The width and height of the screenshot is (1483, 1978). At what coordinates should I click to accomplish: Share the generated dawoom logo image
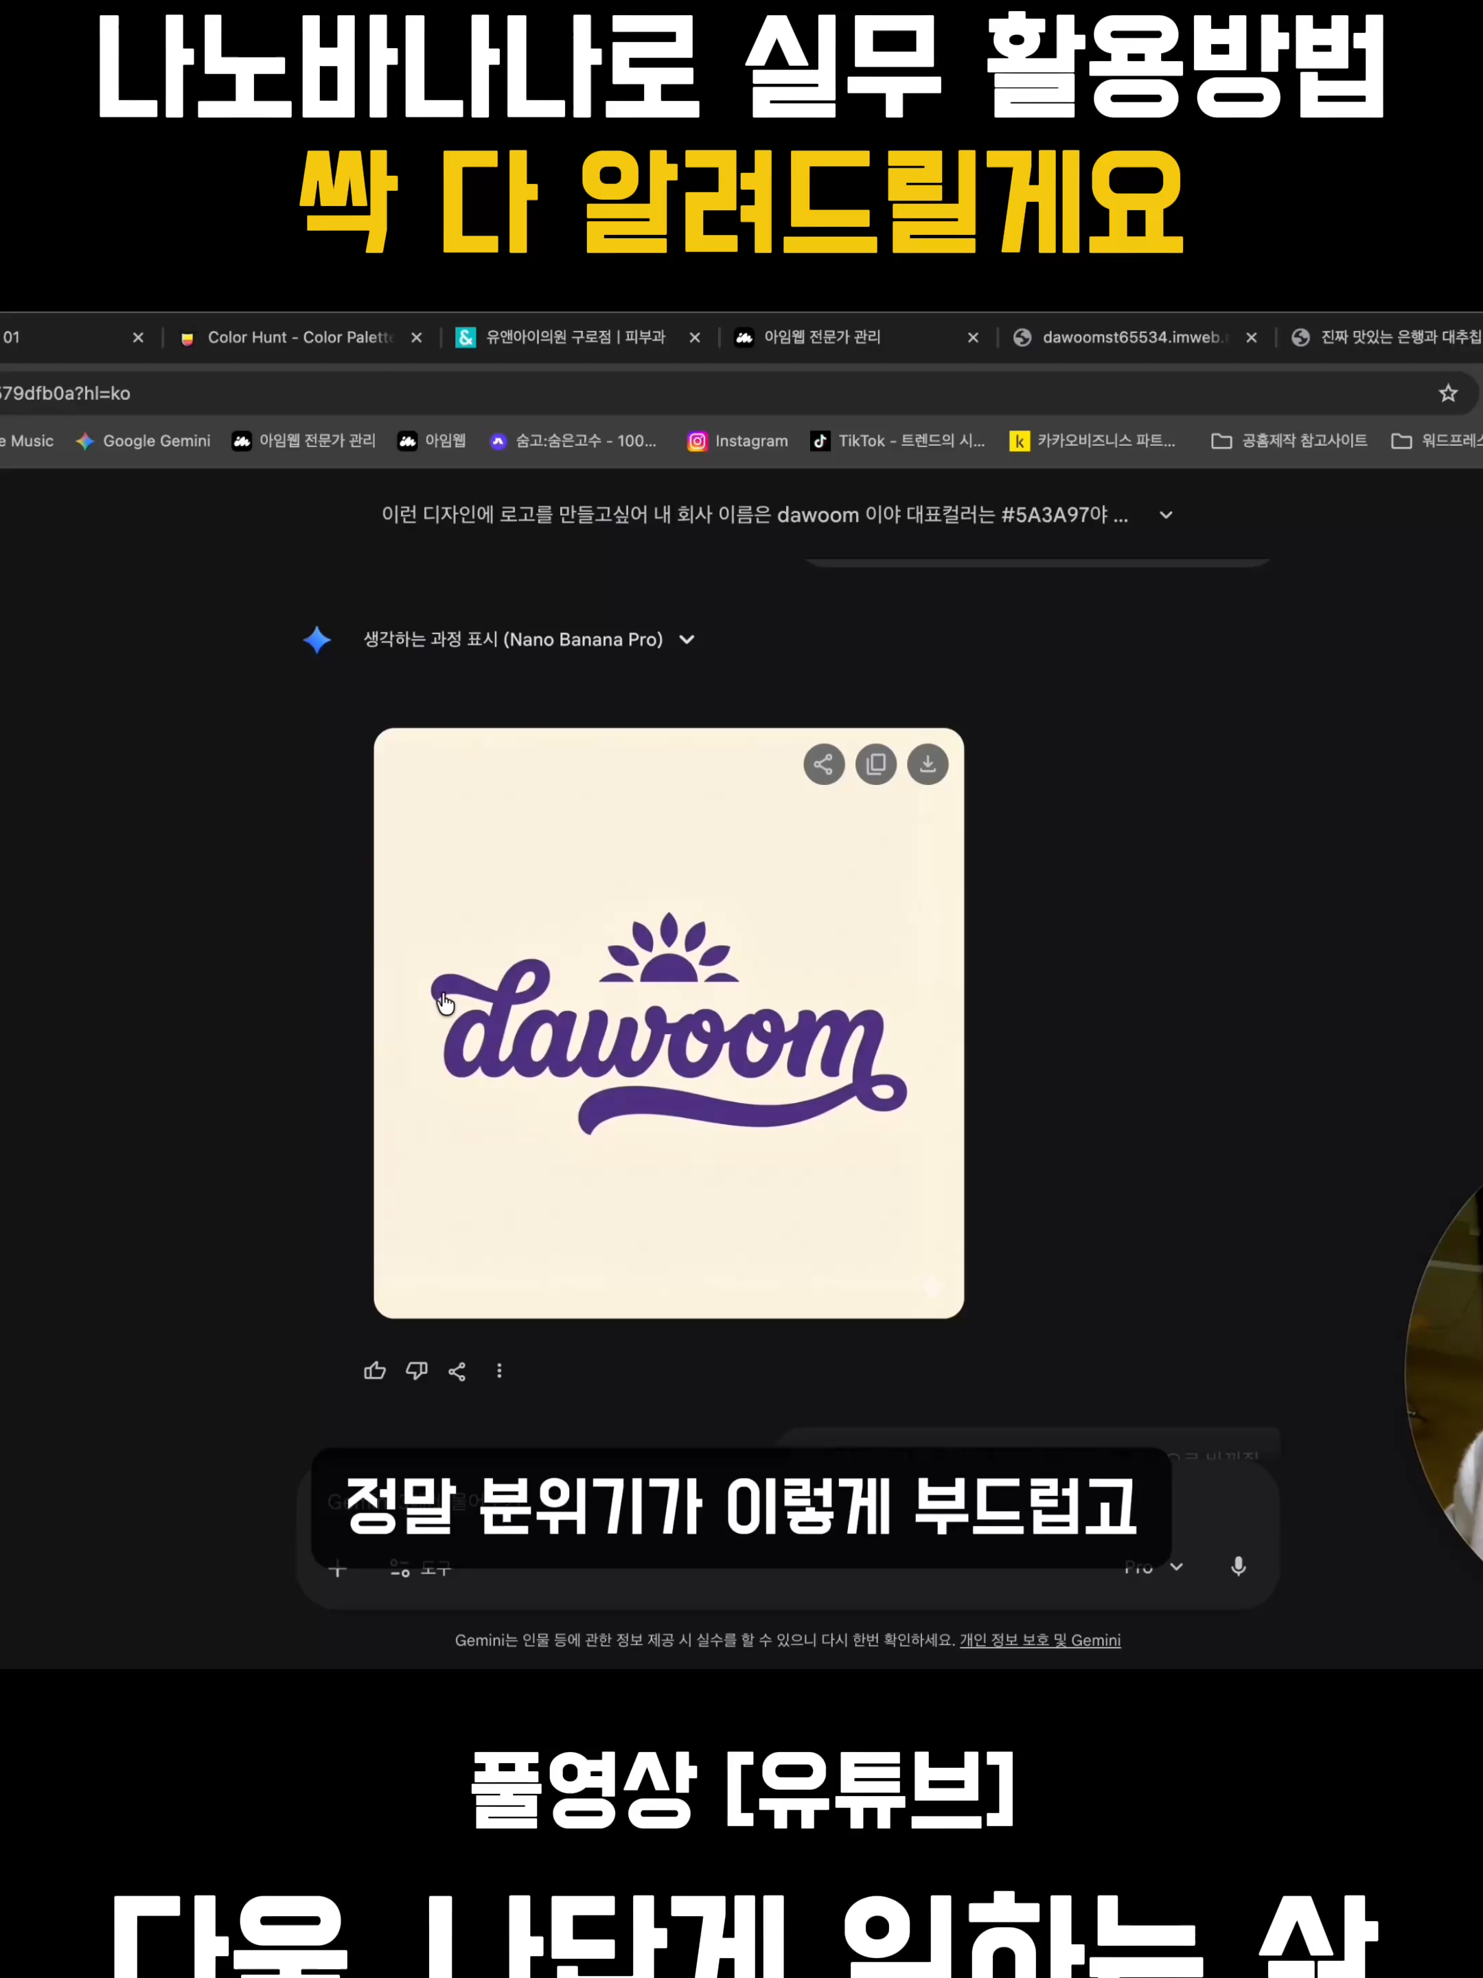(823, 764)
